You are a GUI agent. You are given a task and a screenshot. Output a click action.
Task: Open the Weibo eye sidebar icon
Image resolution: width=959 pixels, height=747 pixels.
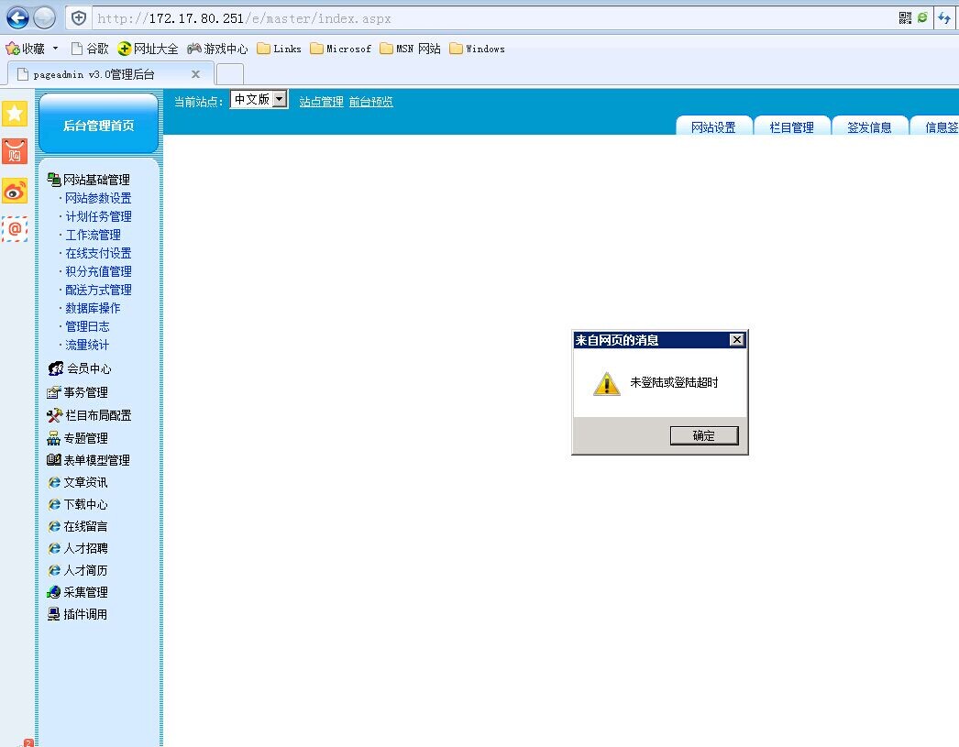15,191
